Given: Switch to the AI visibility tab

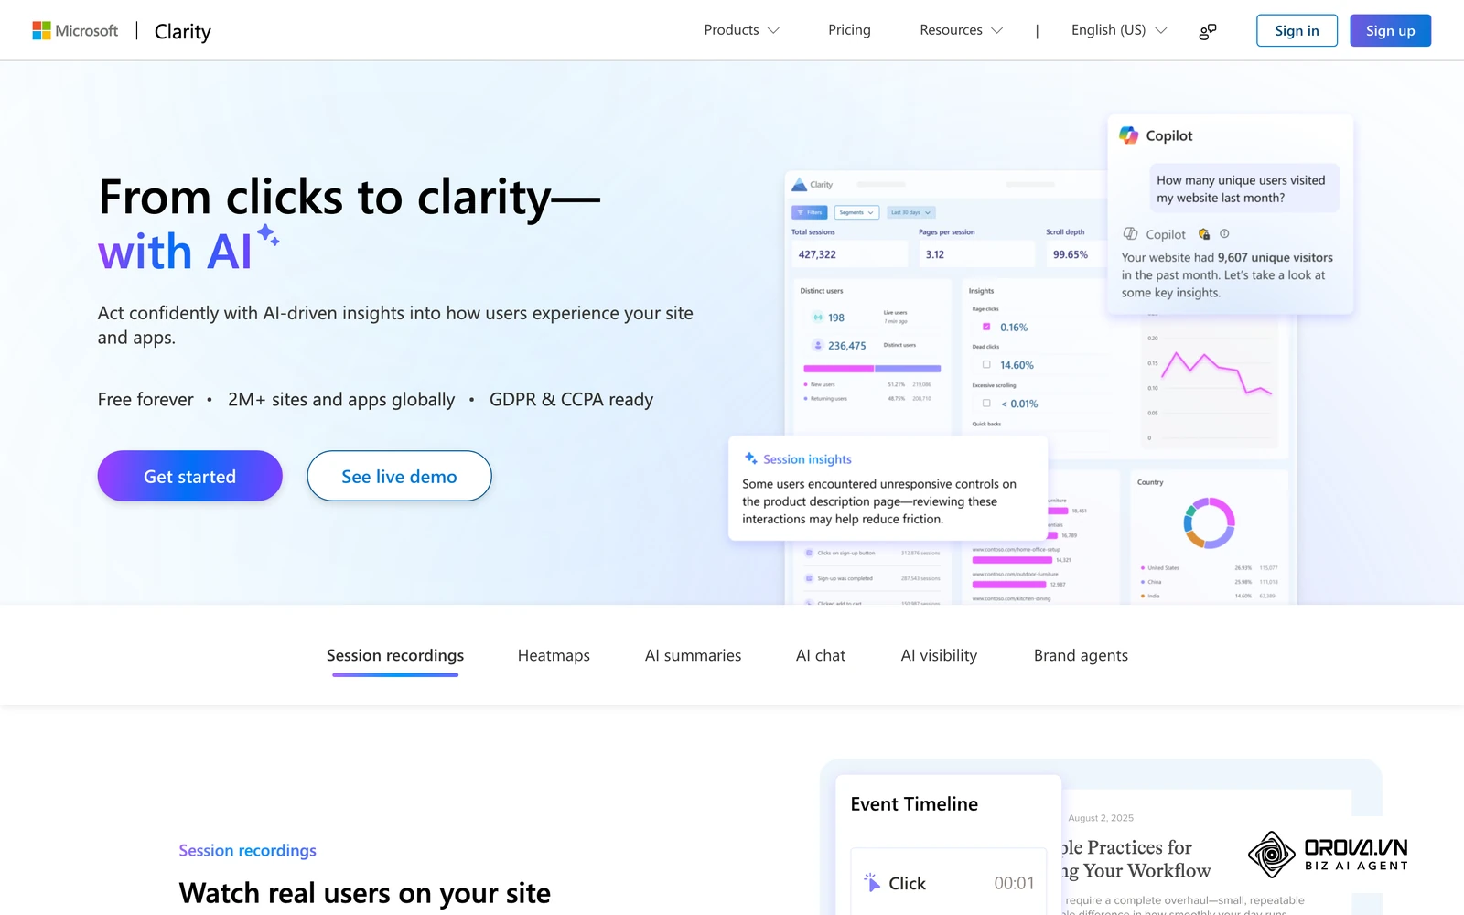Looking at the screenshot, I should (x=939, y=655).
